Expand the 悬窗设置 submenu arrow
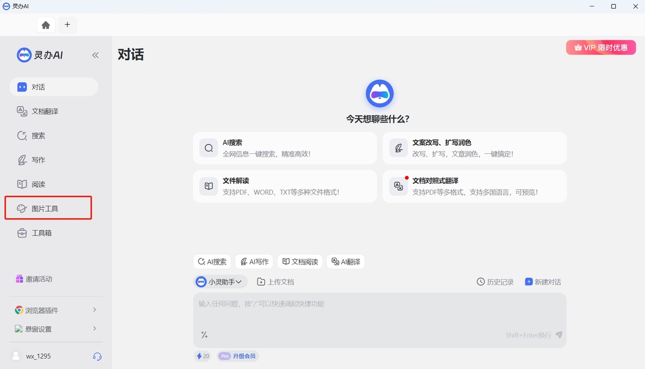The width and height of the screenshot is (645, 369). tap(95, 329)
